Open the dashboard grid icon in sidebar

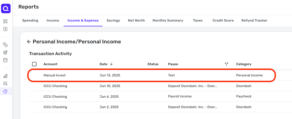pyautogui.click(x=5, y=21)
